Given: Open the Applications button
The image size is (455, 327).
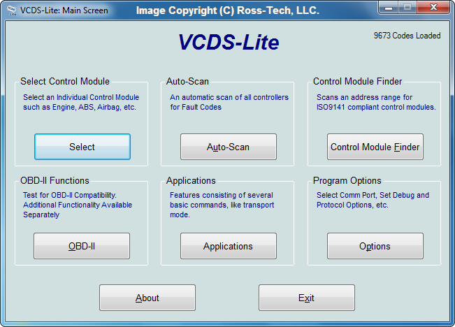Looking at the screenshot, I should click(229, 246).
